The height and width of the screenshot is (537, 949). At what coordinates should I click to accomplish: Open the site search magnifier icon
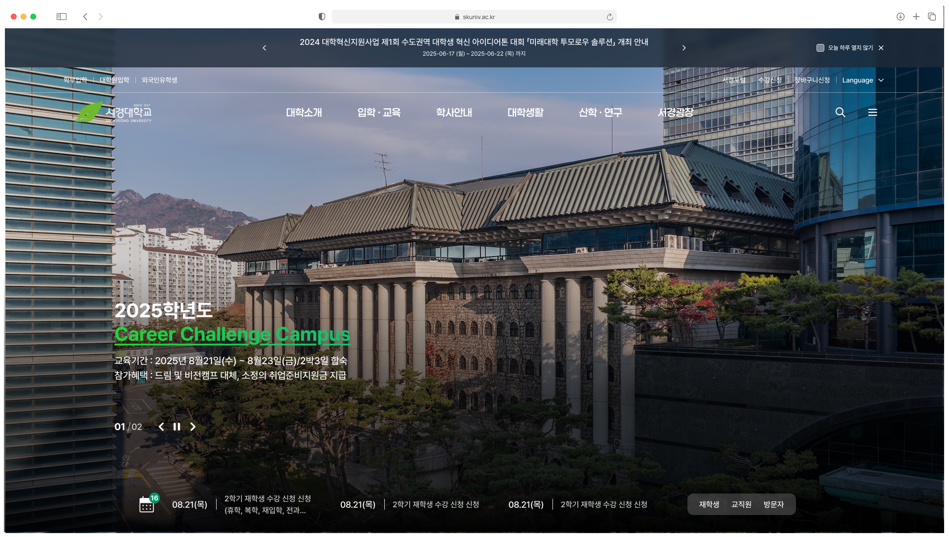(x=840, y=112)
